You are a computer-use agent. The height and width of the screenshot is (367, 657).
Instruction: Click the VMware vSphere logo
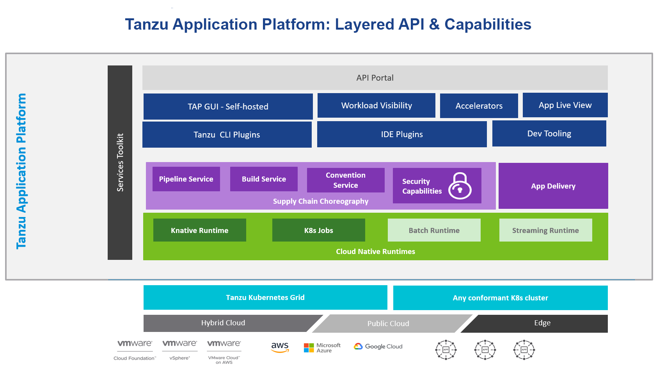[x=179, y=350]
